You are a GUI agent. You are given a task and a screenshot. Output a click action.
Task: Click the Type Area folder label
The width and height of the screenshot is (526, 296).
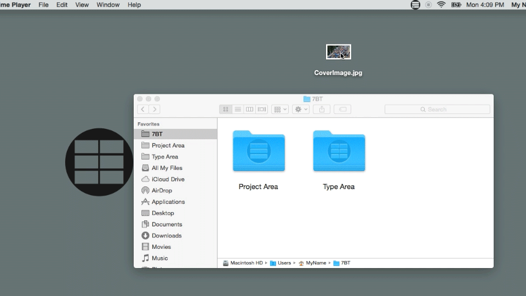pyautogui.click(x=339, y=186)
